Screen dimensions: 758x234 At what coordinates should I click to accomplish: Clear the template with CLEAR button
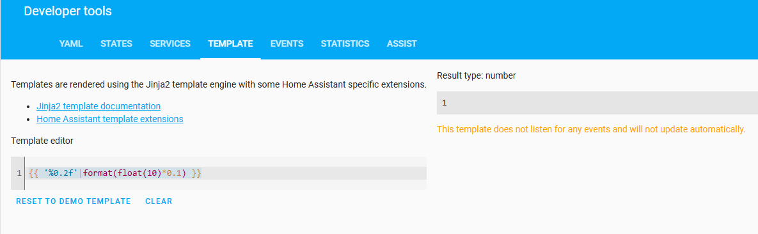159,201
